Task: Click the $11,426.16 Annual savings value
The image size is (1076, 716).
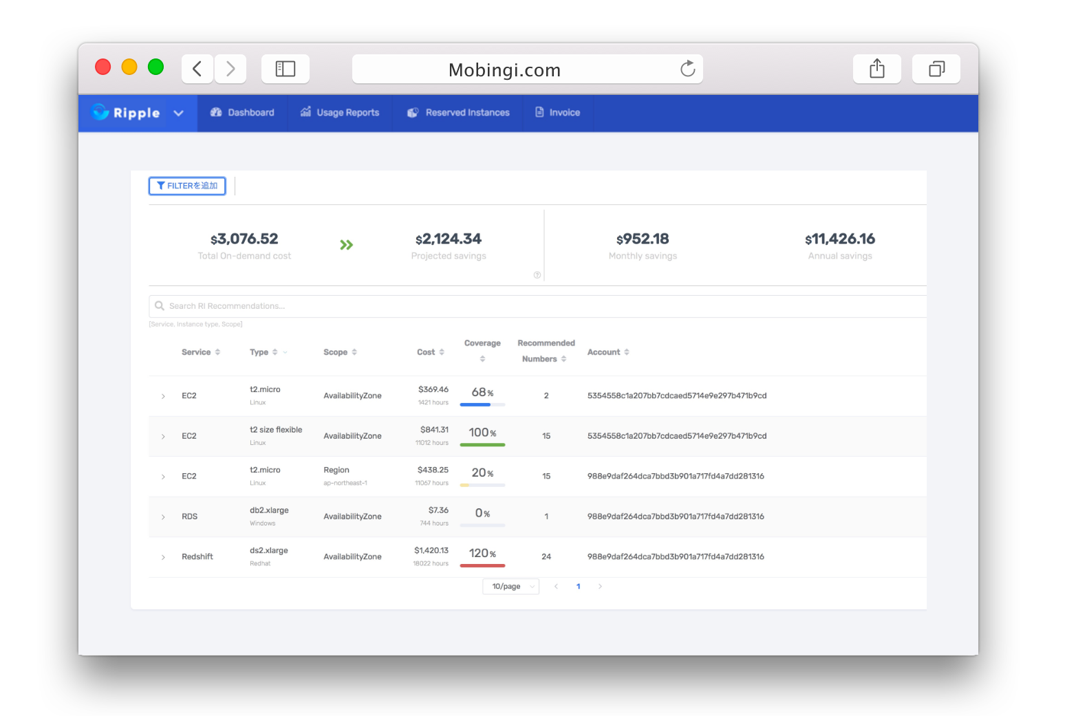Action: tap(840, 239)
